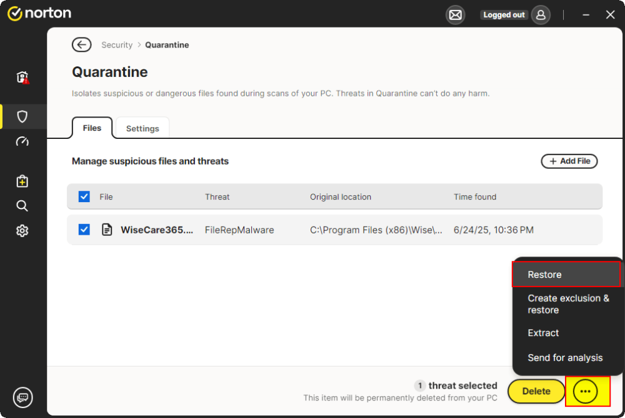Click the Norton logo
The image size is (625, 418).
(39, 14)
